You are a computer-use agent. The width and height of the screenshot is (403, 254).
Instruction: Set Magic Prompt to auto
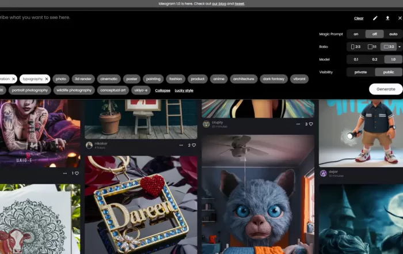click(x=393, y=34)
